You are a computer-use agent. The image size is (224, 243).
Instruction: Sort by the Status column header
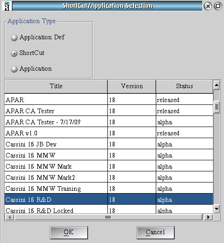pos(184,86)
